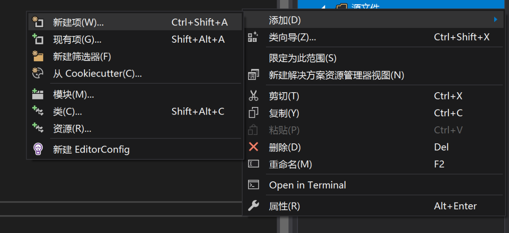
Task: Click the New Filter (新建筛选器) folder icon
Action: 38,56
